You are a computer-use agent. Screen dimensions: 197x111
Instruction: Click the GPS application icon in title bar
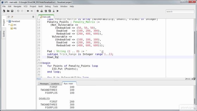[2, 2]
